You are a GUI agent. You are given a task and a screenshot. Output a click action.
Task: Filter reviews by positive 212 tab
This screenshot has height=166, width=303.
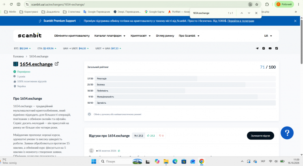[x=151, y=136]
